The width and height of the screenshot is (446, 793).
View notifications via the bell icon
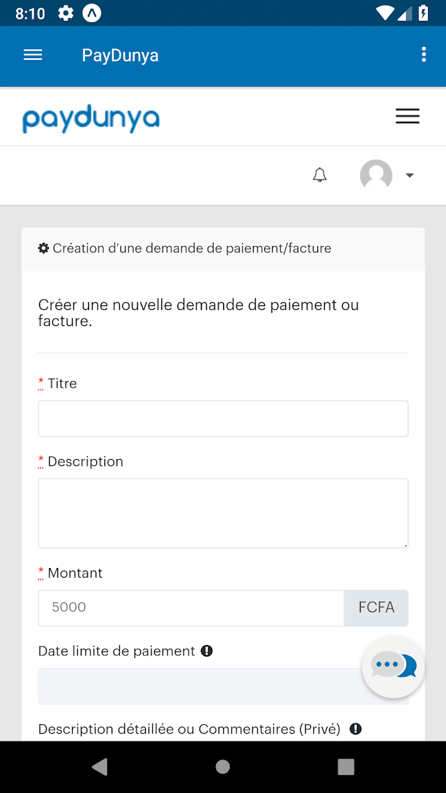(320, 175)
